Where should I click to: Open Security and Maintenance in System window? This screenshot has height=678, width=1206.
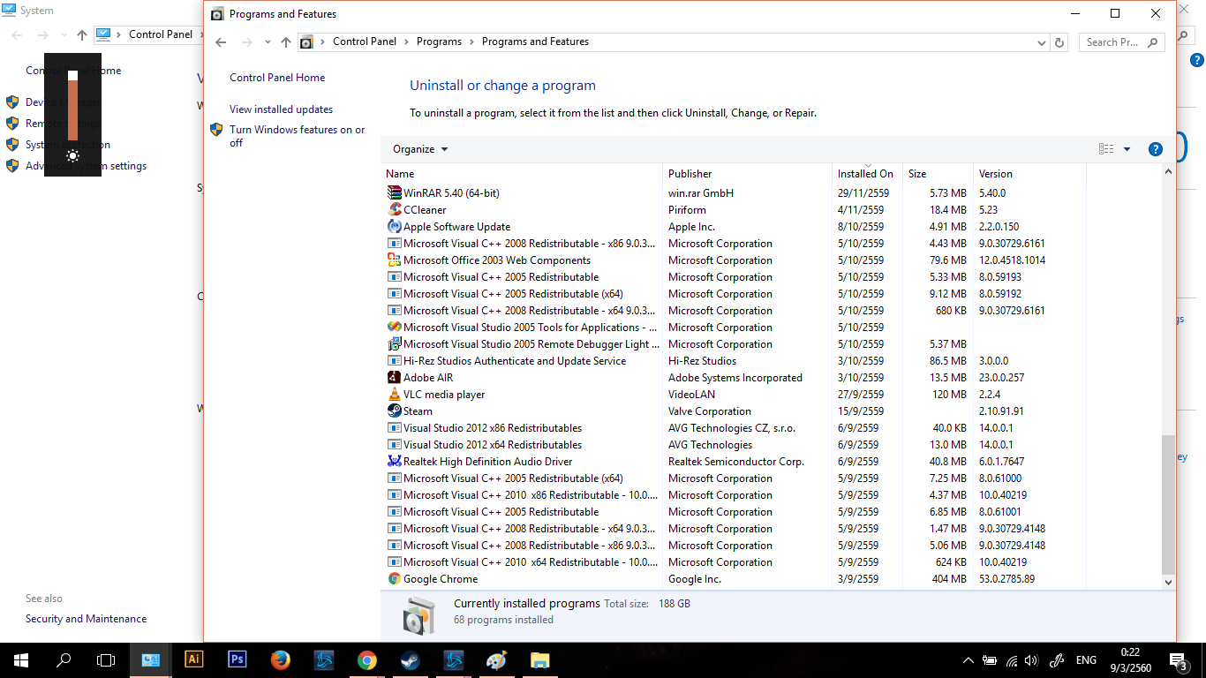tap(86, 619)
